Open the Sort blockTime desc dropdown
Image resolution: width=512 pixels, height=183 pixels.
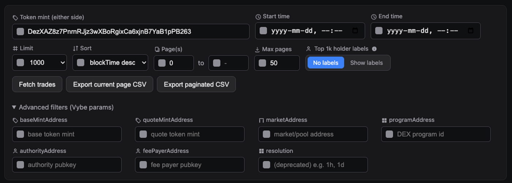110,62
